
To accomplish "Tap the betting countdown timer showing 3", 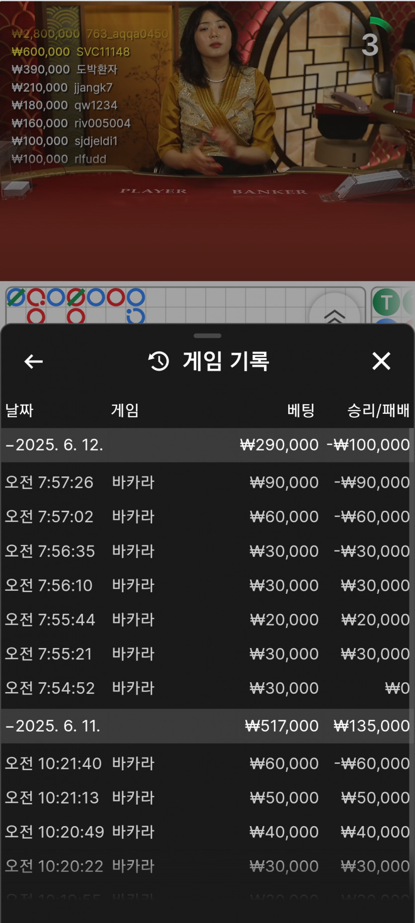I will [x=370, y=45].
